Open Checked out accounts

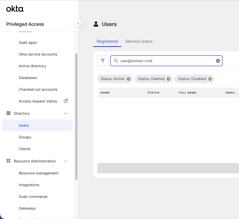point(38,89)
